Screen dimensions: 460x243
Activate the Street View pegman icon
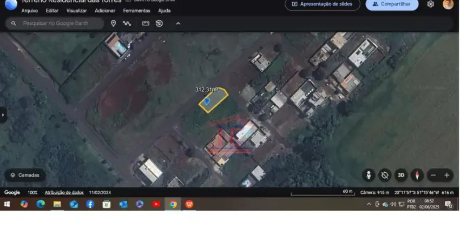[x=369, y=175]
